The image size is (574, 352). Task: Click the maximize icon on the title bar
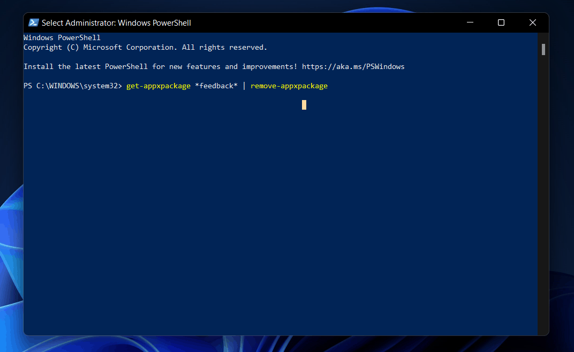click(501, 22)
